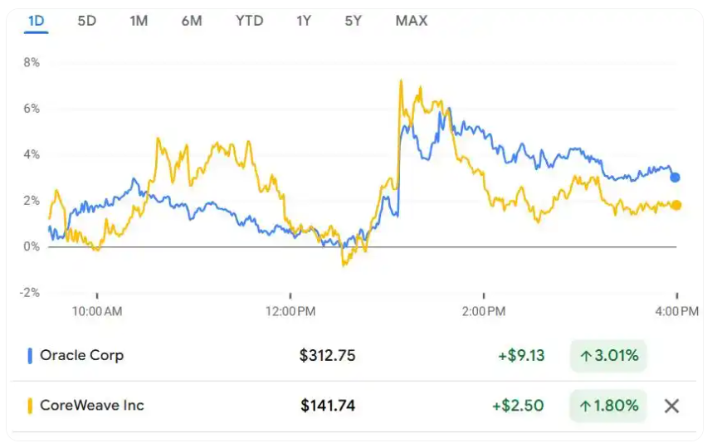Select the YTD range tab

(x=249, y=21)
